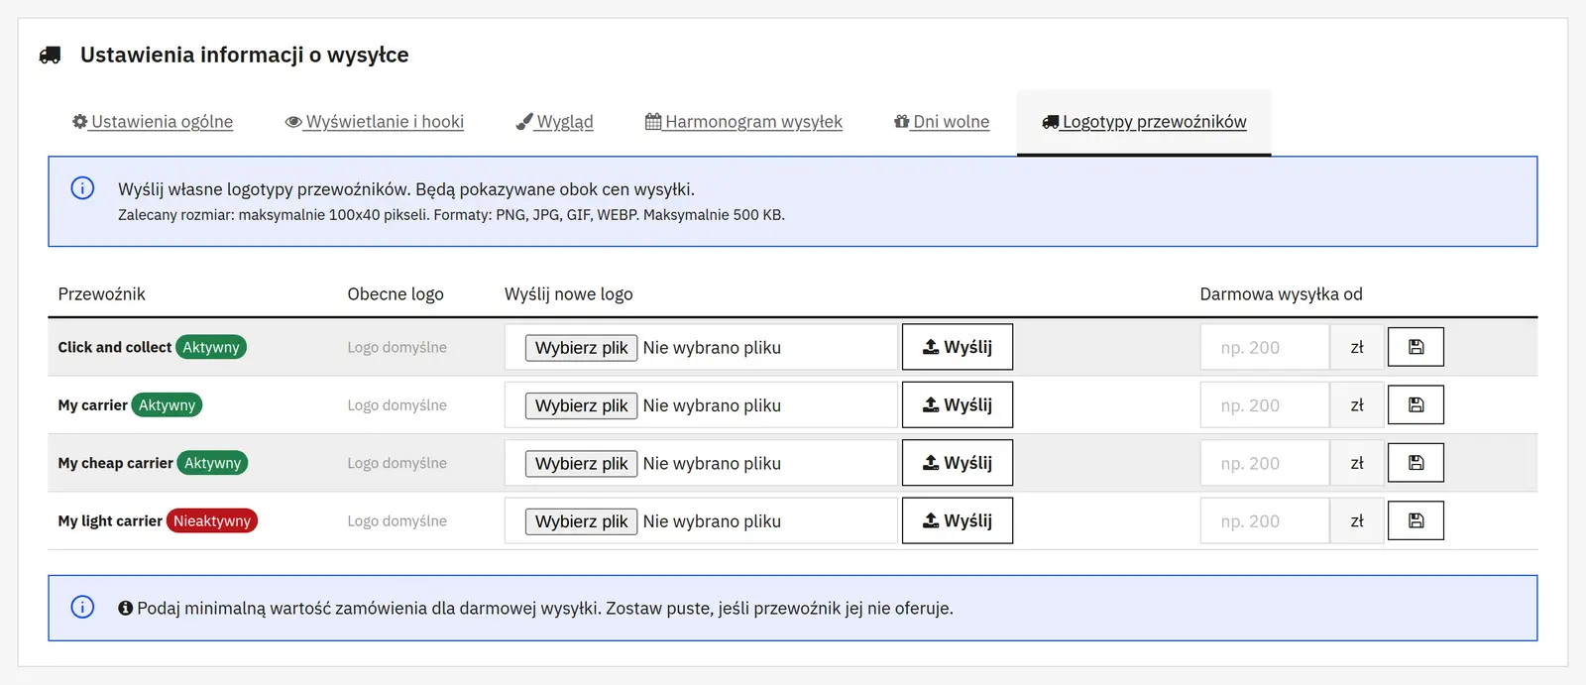The image size is (1586, 685).
Task: Click save icon in My cheap carrier row
Action: pos(1416,463)
